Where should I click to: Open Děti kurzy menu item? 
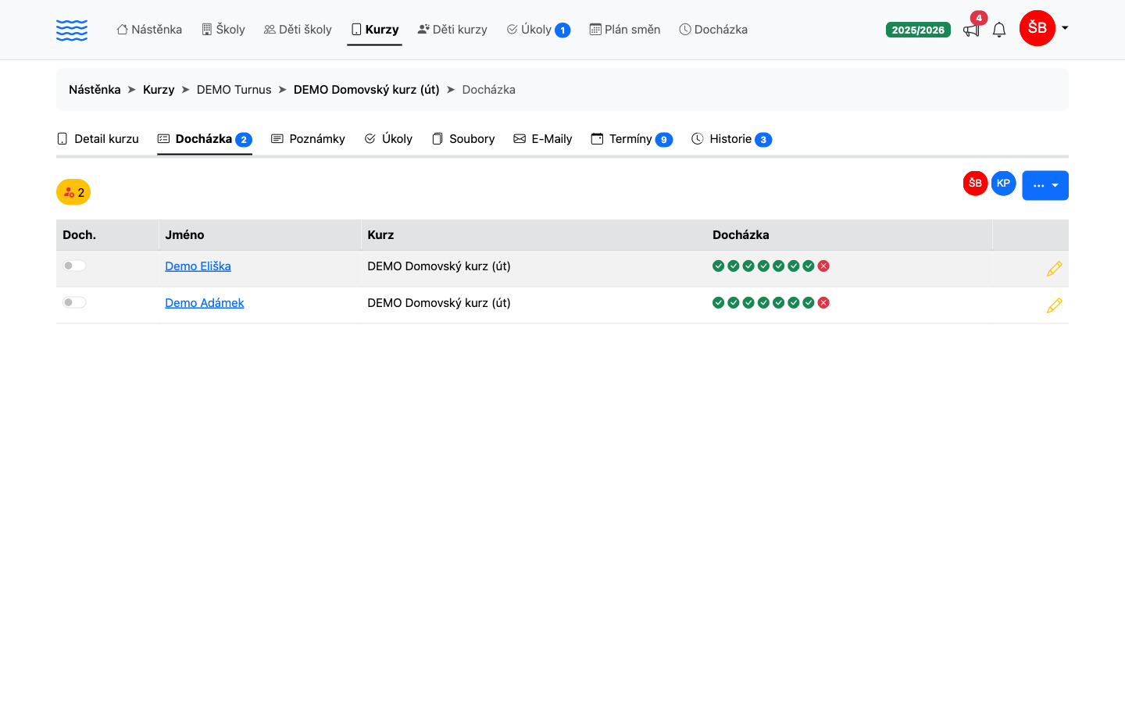tap(452, 30)
